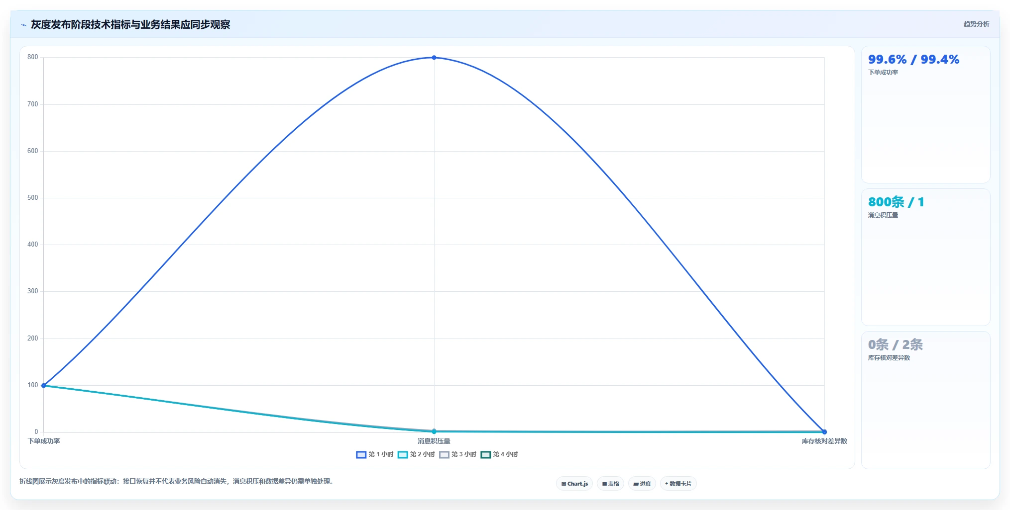Click the 0条 / 2条 card value

[895, 344]
